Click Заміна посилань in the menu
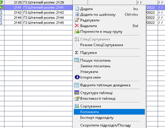 point(95,66)
